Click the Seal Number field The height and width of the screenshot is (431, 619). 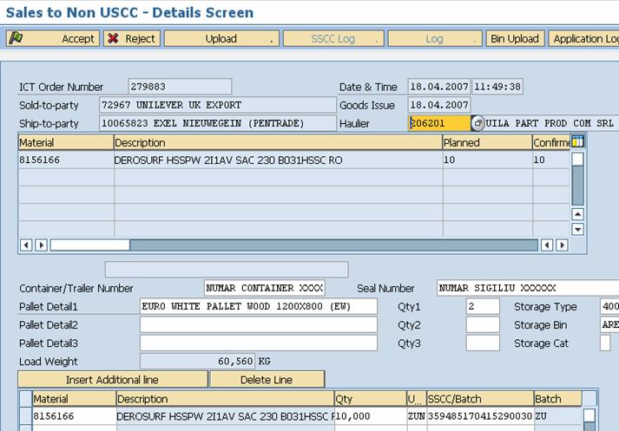(x=527, y=289)
